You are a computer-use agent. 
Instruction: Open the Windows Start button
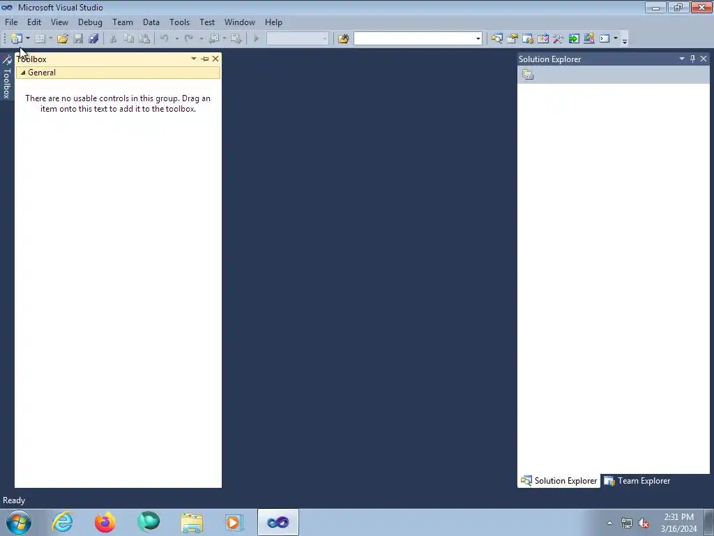point(19,522)
